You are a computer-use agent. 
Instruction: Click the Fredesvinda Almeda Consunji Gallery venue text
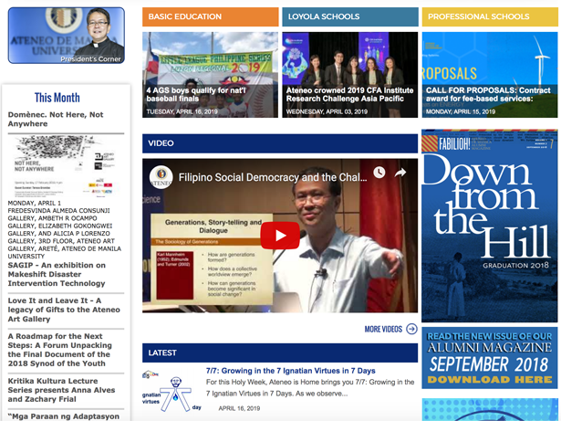click(x=65, y=229)
